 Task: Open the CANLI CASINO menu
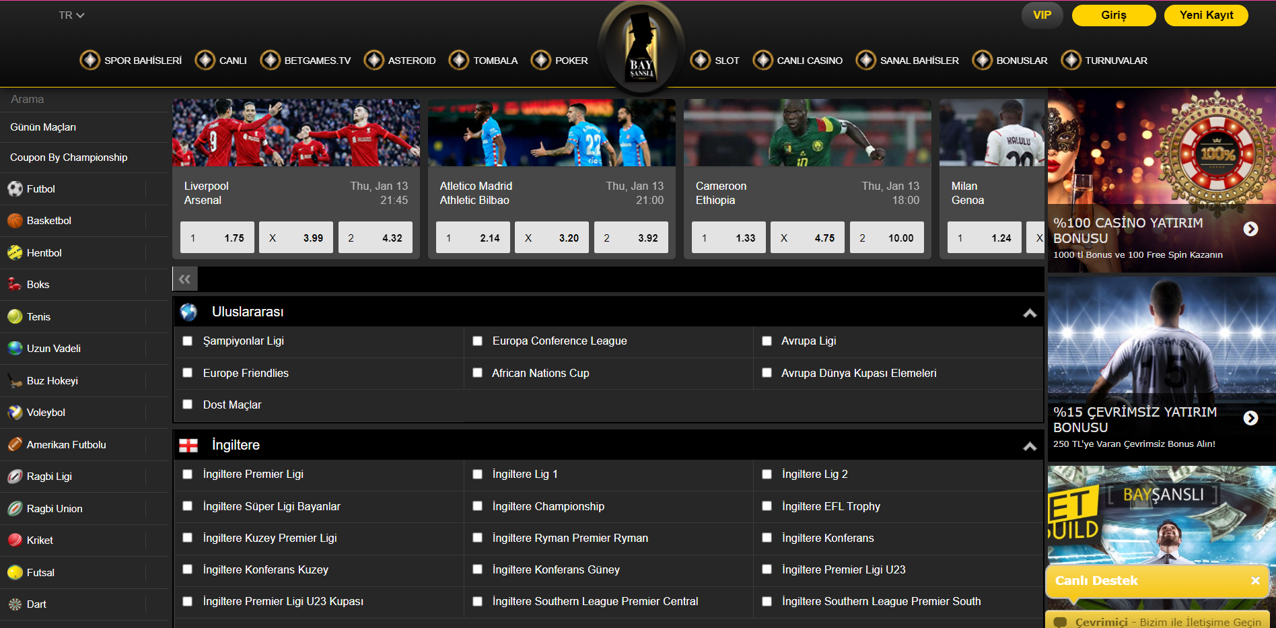pos(810,61)
